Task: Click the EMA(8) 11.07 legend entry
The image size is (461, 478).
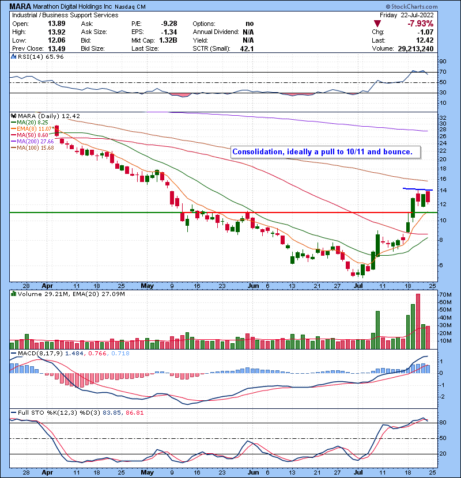Action: point(32,128)
